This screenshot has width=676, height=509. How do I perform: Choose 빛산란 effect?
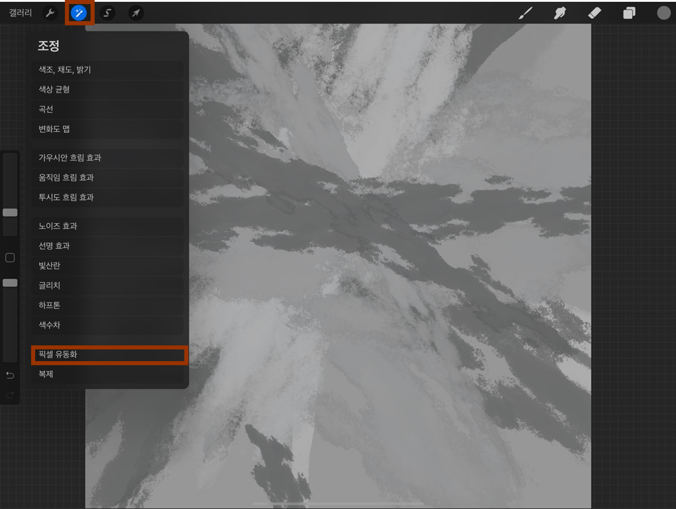pos(108,266)
